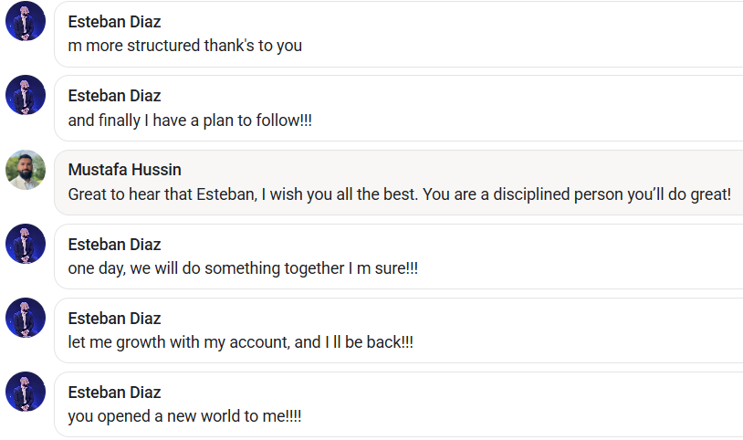Click Esteban Diaz name above "one day, we will"
The height and width of the screenshot is (440, 743).
[114, 244]
